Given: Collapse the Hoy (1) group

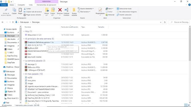Looking at the screenshot, I should [24, 31].
